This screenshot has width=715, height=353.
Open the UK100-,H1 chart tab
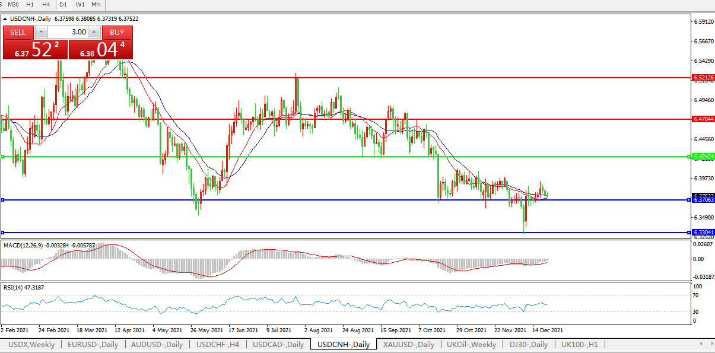579,345
